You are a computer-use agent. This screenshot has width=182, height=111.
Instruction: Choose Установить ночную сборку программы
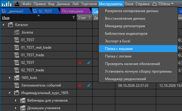pos(138,71)
